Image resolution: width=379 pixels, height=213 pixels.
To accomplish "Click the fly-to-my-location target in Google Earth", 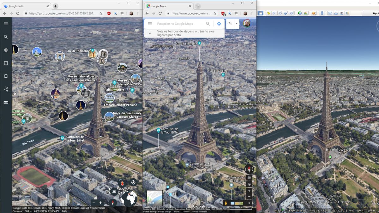I will point(133,182).
